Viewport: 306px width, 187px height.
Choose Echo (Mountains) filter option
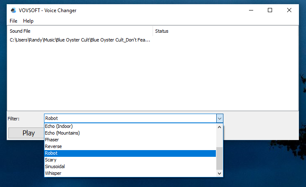click(130, 133)
